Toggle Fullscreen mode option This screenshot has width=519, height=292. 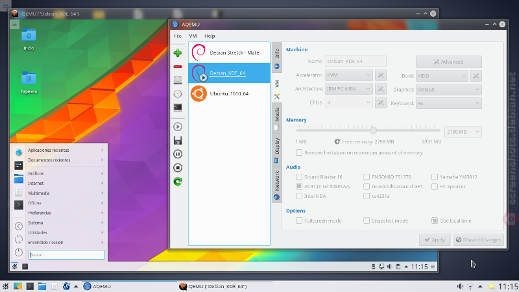click(299, 221)
